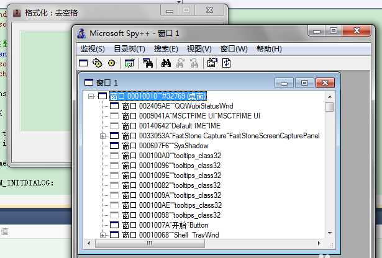
Task: Select tree row 0033053A FastStone Capture
Action: point(221,136)
